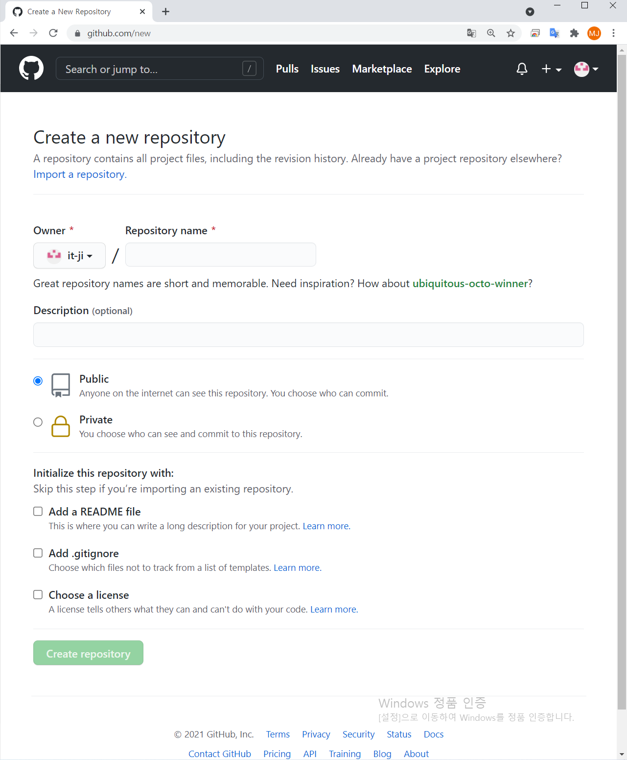The image size is (627, 760).
Task: Open the Status footer link
Action: [399, 735]
